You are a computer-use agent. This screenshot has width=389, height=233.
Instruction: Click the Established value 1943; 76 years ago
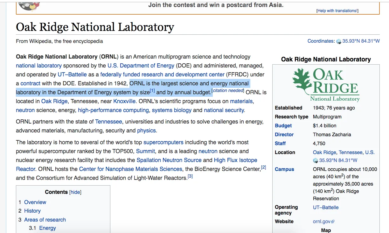(334, 108)
